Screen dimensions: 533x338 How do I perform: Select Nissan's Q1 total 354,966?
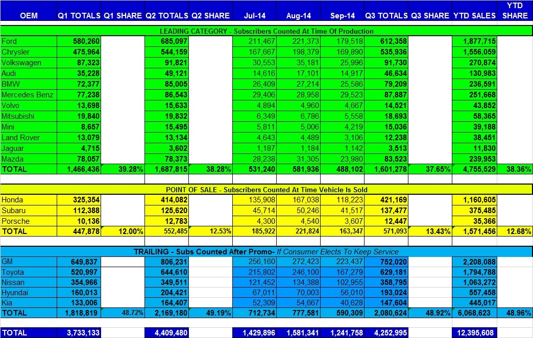(x=79, y=282)
